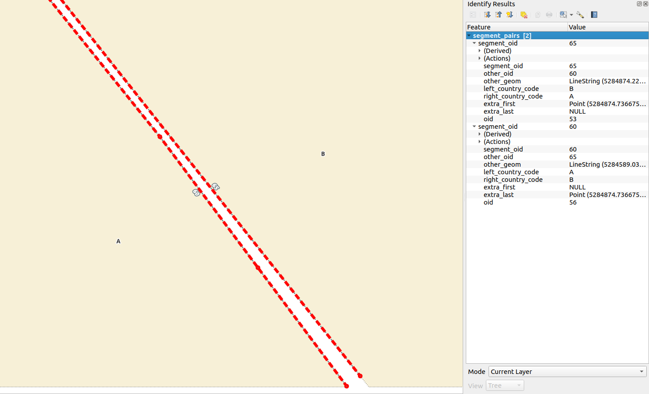Click the Expand Tree toolbar icon
Viewport: 649px width, 394px height.
(x=487, y=15)
